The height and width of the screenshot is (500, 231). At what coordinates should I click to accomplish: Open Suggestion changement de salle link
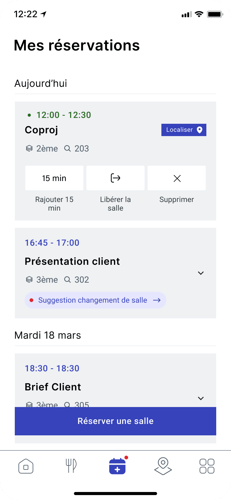92,300
